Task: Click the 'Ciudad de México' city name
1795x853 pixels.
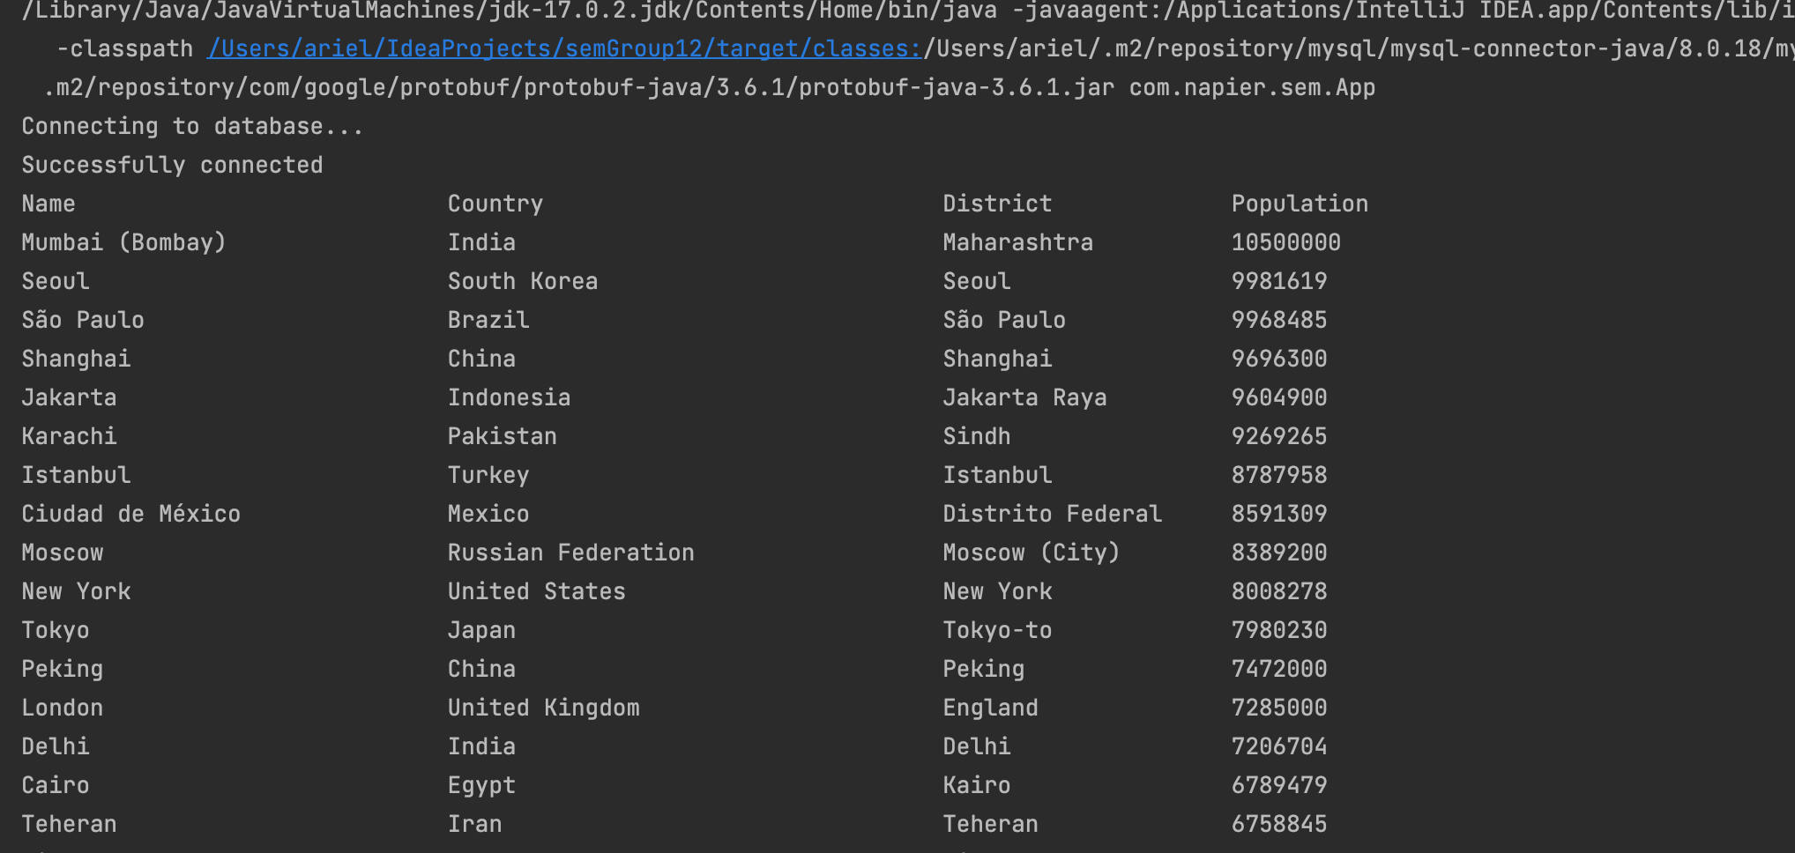Action: [x=130, y=514]
